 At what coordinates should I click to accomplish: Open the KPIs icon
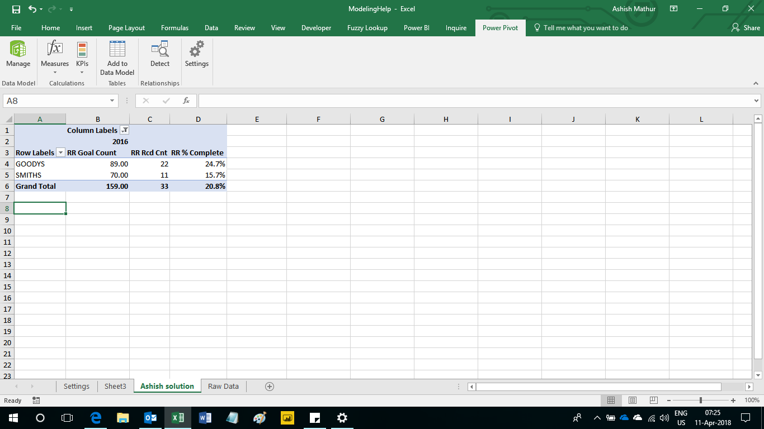pyautogui.click(x=82, y=49)
